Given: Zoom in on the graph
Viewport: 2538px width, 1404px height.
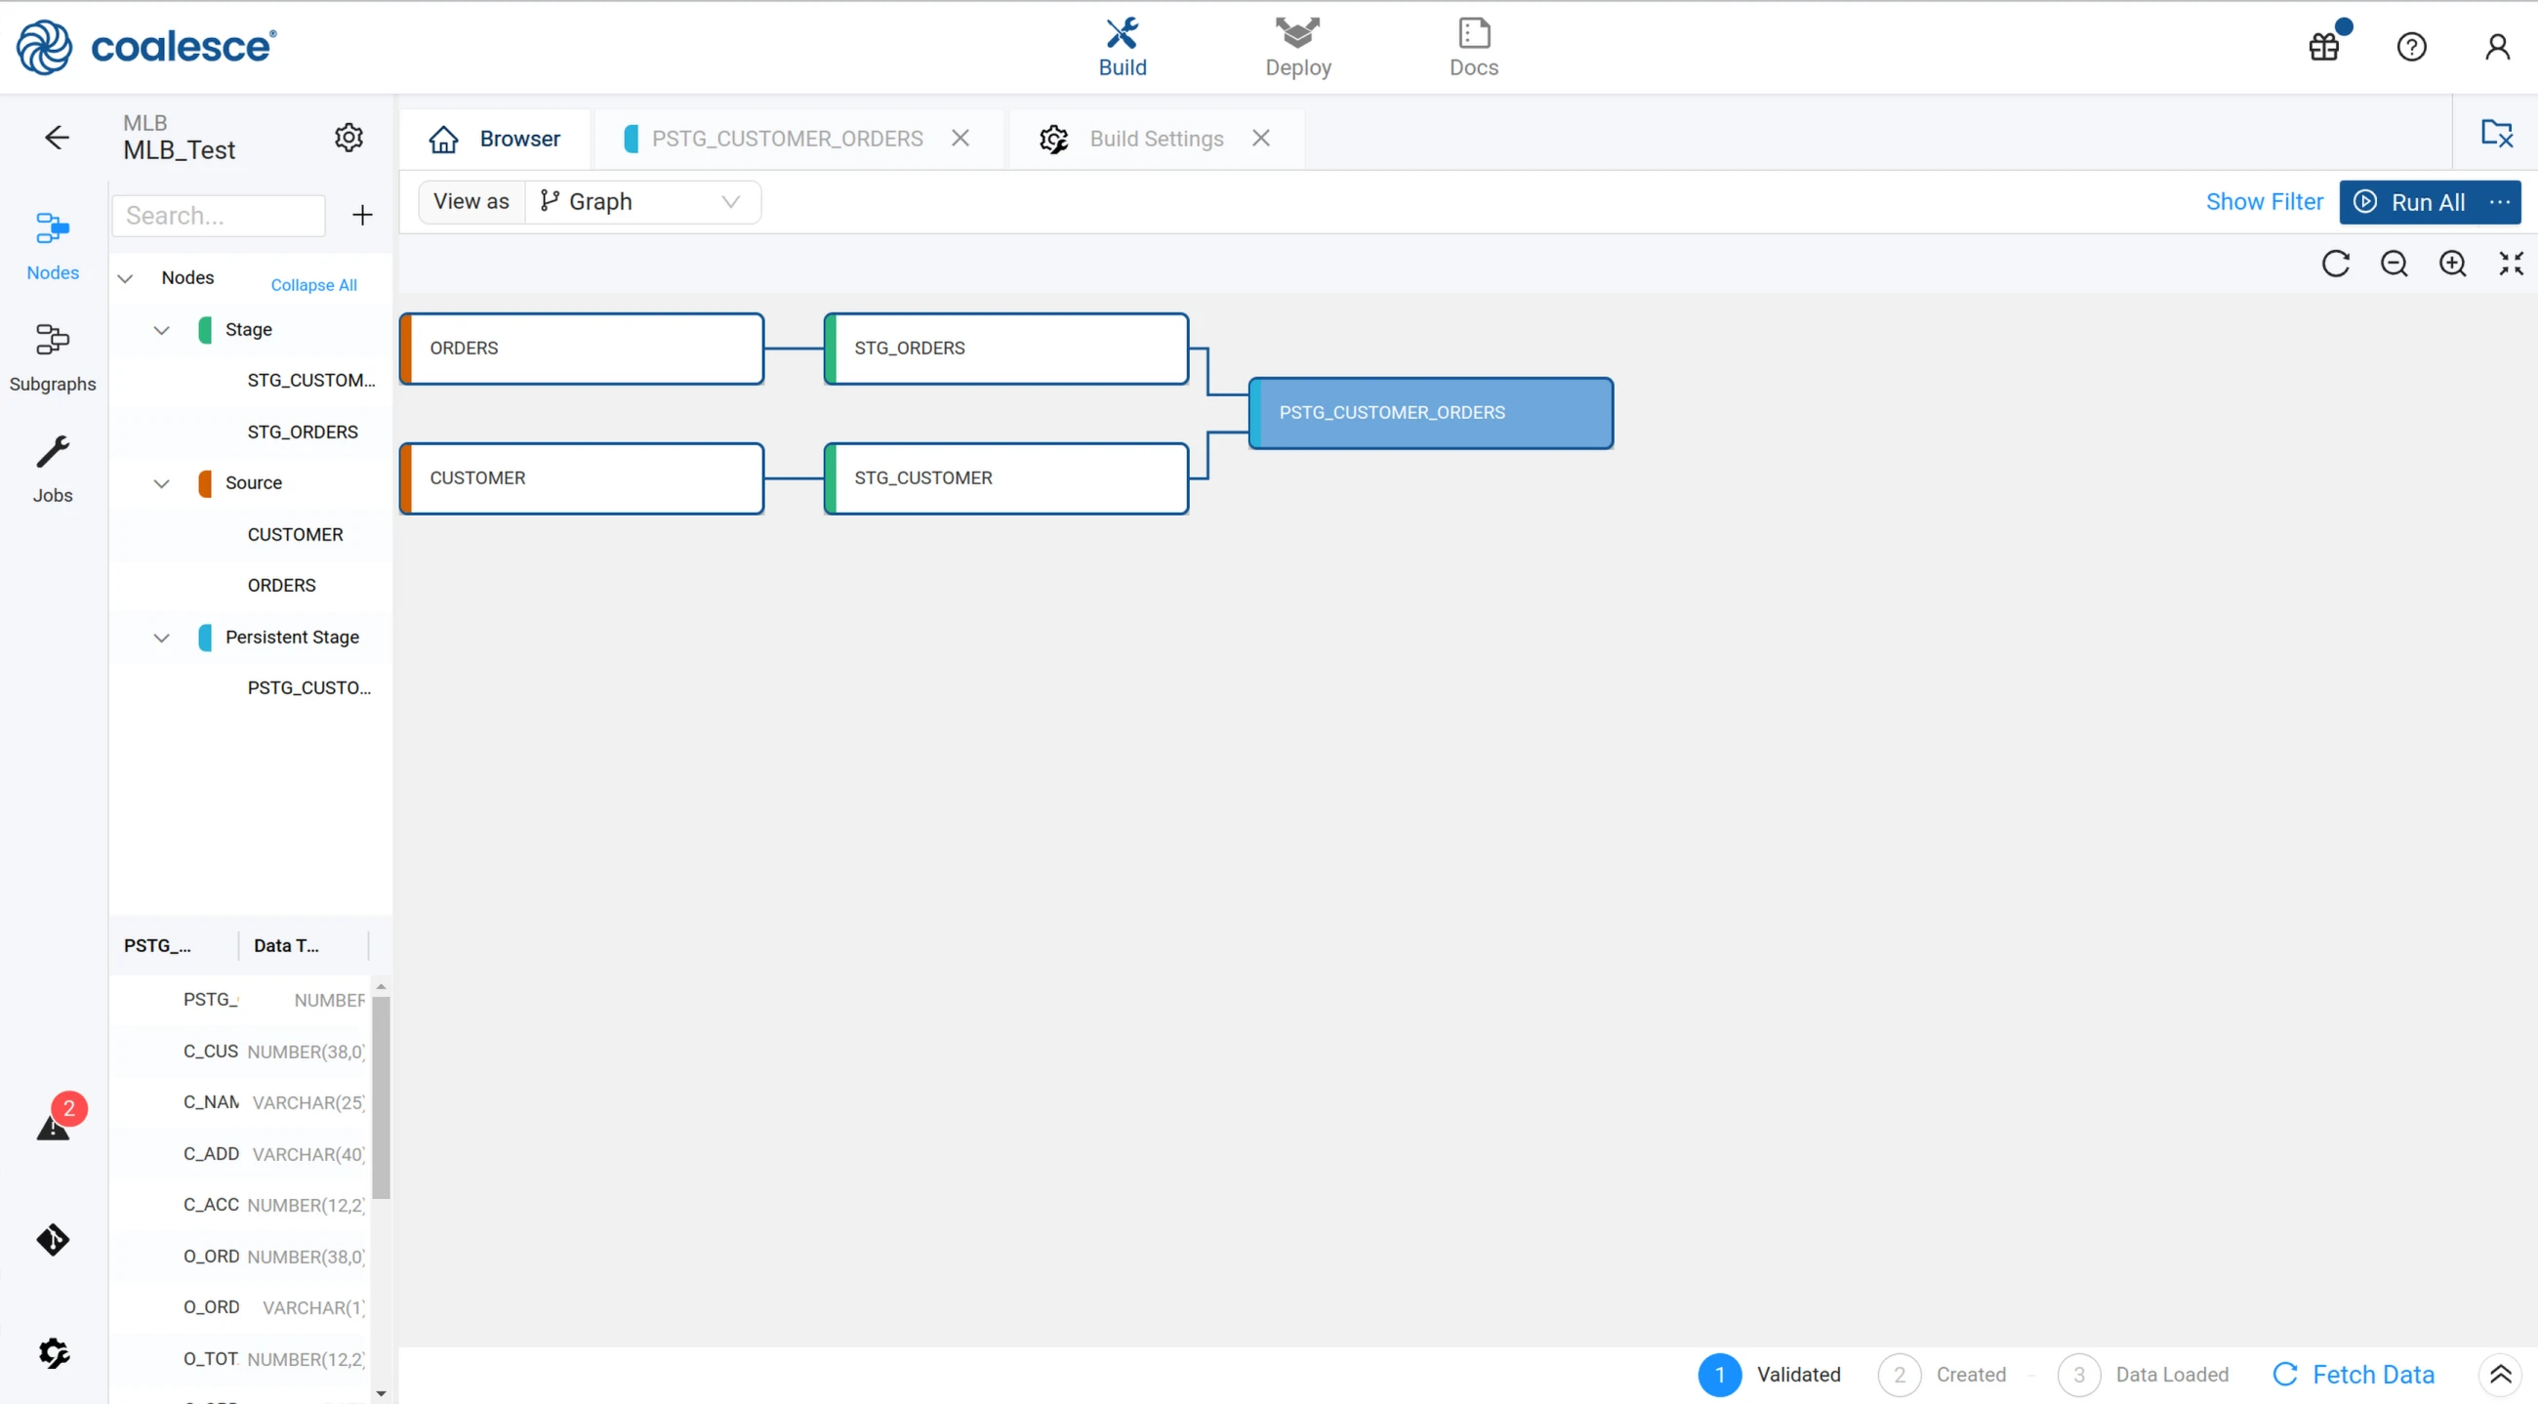Looking at the screenshot, I should (x=2452, y=263).
